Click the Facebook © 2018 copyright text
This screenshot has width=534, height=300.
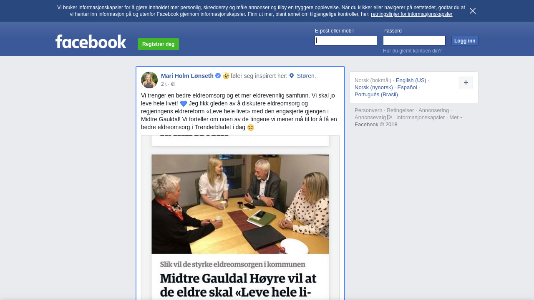pos(376,124)
